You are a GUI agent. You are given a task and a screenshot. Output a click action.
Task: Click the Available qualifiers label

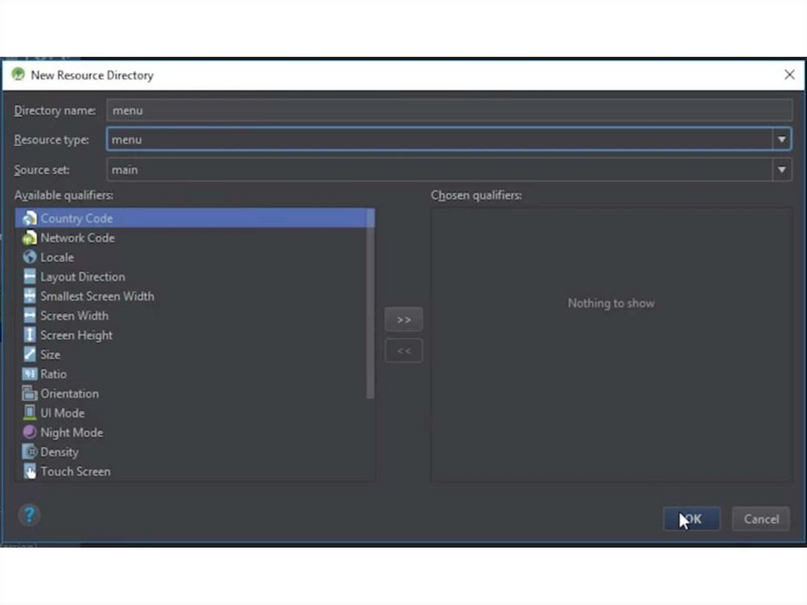[x=64, y=196]
